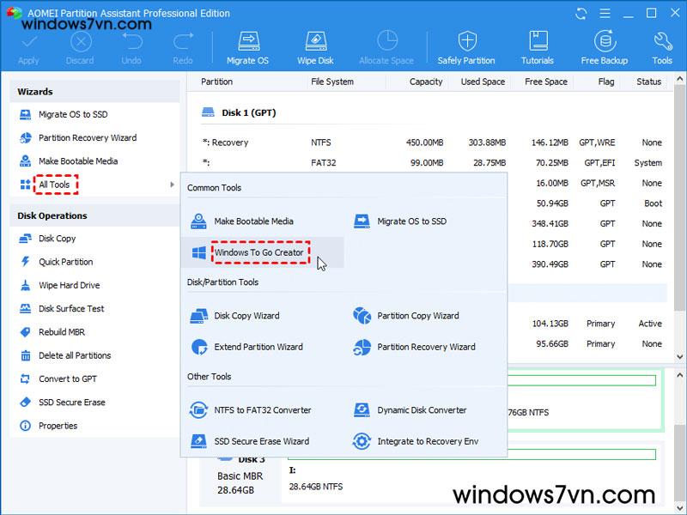Open the Tutorials panel
This screenshot has width=687, height=515.
[x=538, y=46]
